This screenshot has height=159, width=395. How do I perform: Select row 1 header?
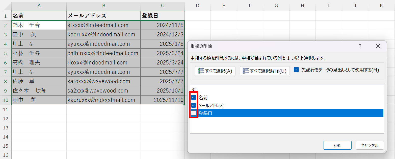6,16
